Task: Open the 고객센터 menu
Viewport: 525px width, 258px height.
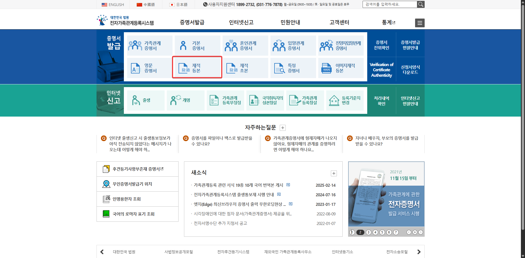Action: click(339, 23)
